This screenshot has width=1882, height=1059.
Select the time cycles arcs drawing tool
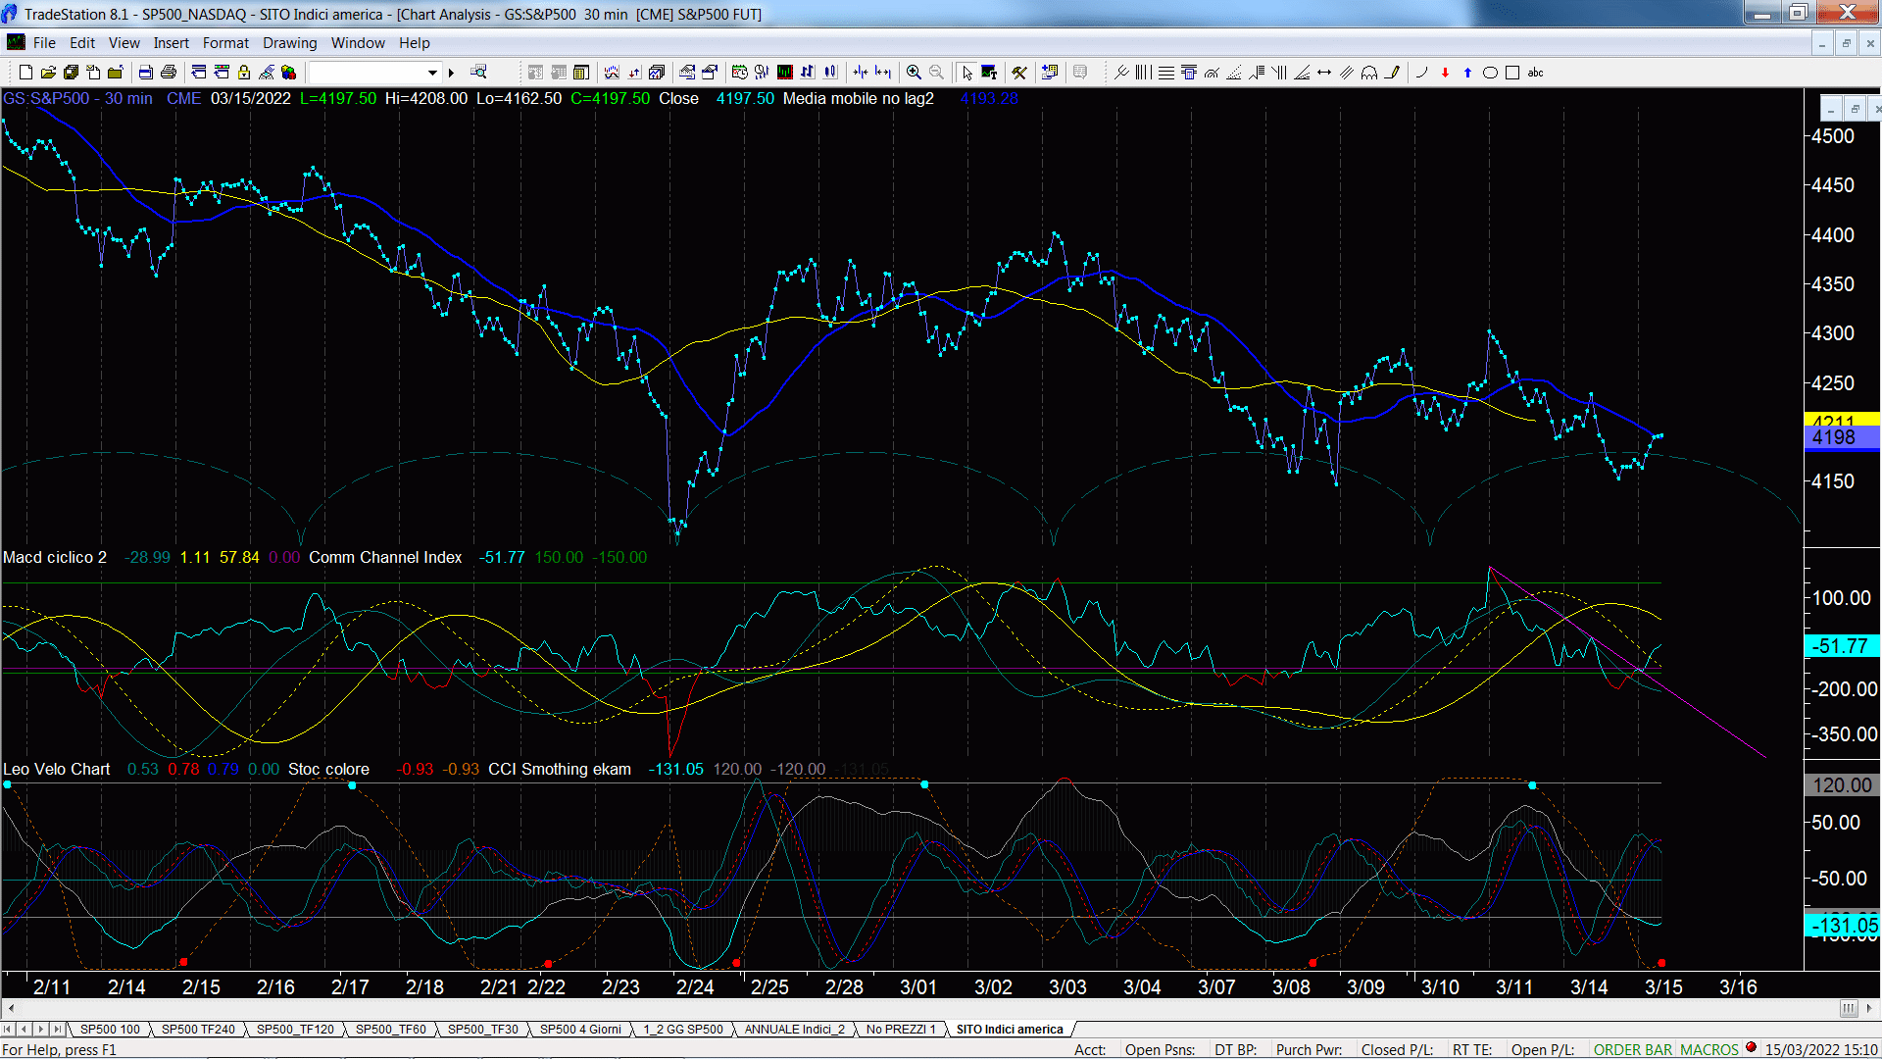(1369, 73)
